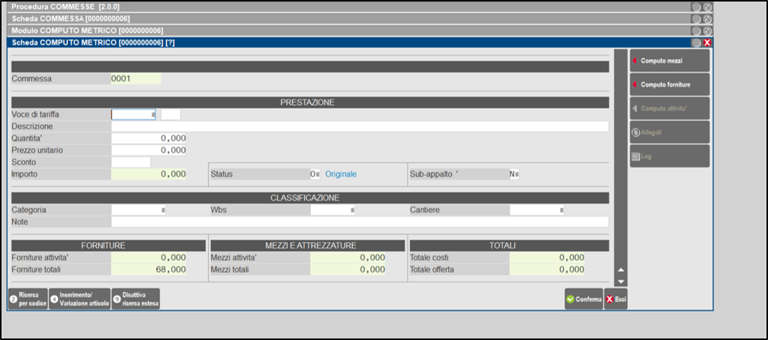768x340 pixels.
Task: Expand the Categoria lookup
Action: click(x=162, y=210)
